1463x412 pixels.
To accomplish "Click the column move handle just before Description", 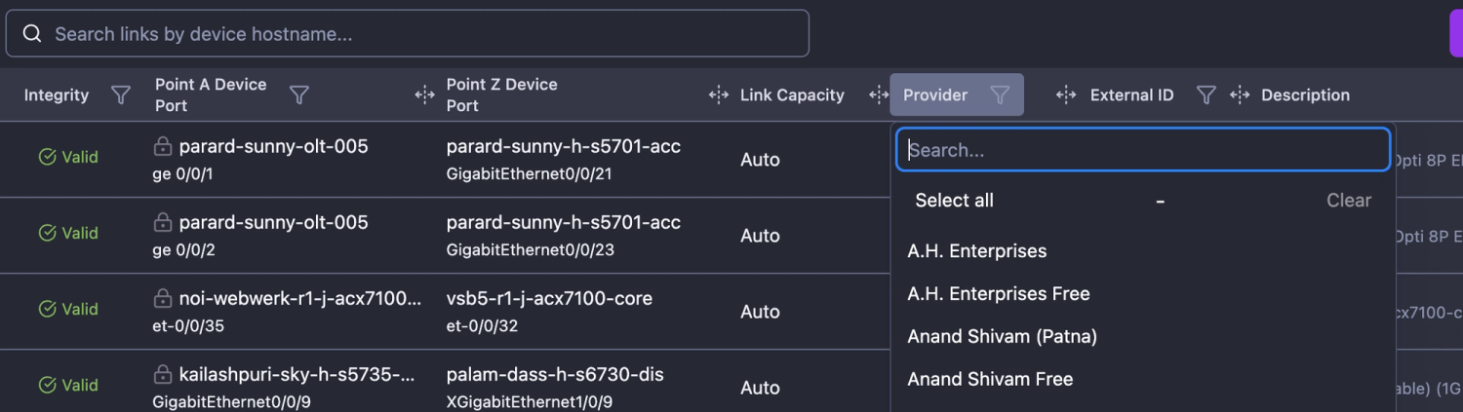I will (1240, 94).
